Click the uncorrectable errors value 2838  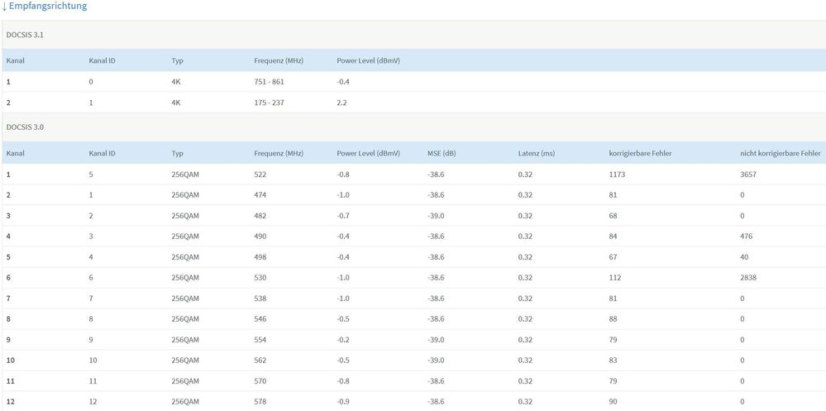point(748,277)
